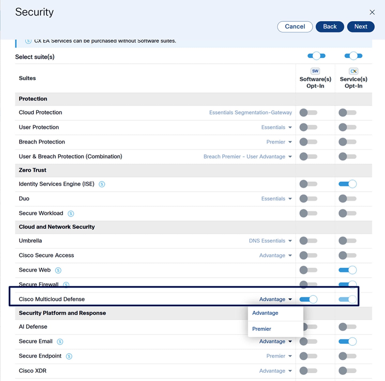This screenshot has width=385, height=381.
Task: Click the Essentials Segmentation-Gateway tier link
Action: pos(251,113)
